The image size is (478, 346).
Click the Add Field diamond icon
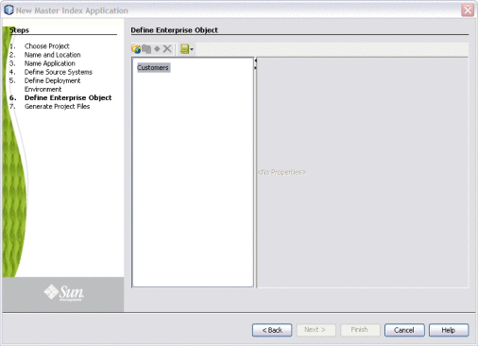click(x=157, y=48)
